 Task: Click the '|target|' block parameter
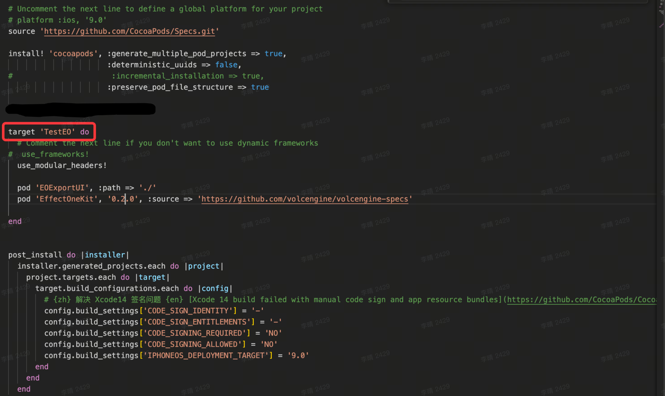[x=152, y=277]
